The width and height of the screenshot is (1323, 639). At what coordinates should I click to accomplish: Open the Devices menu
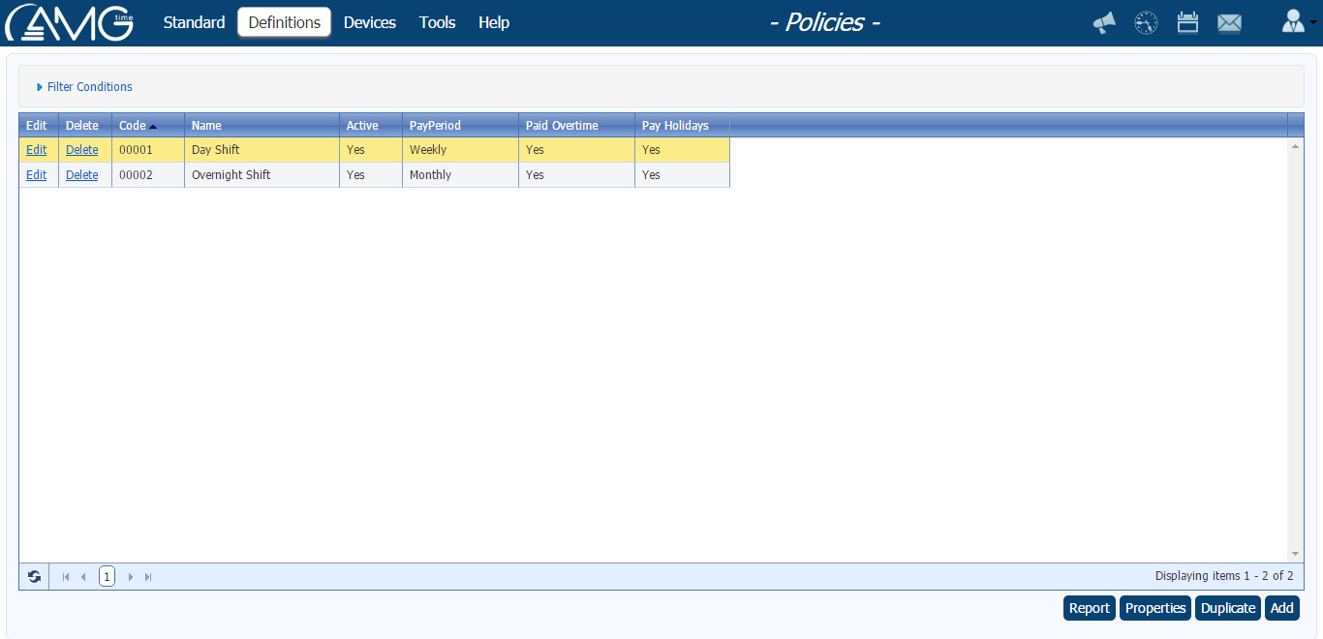[x=369, y=22]
